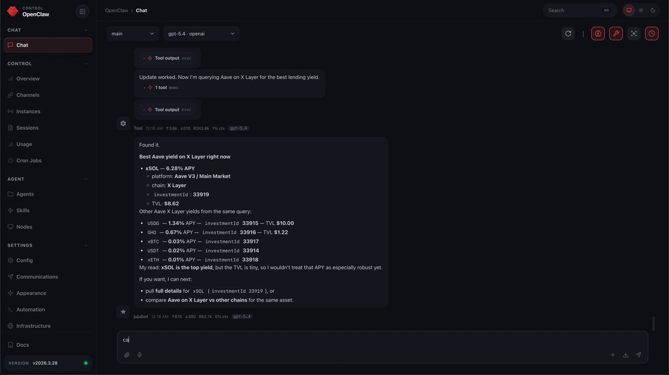
Task: Click the green status dot
Action: click(x=85, y=363)
